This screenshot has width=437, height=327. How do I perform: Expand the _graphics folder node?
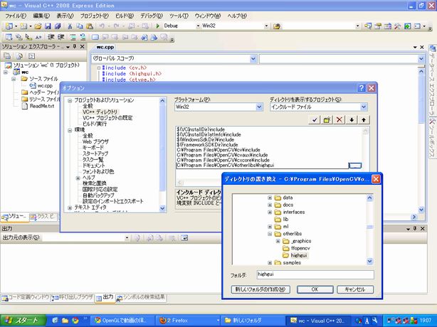click(278, 241)
